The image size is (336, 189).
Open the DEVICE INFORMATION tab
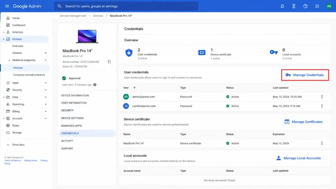coord(75,95)
